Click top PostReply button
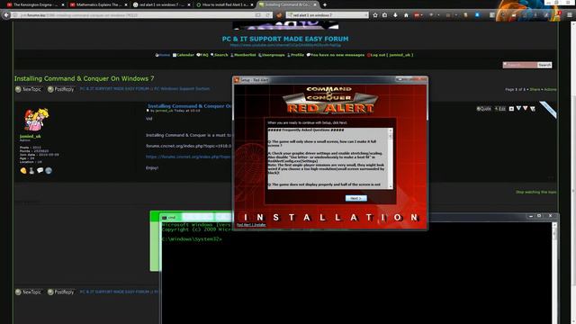The image size is (576, 324). point(61,89)
